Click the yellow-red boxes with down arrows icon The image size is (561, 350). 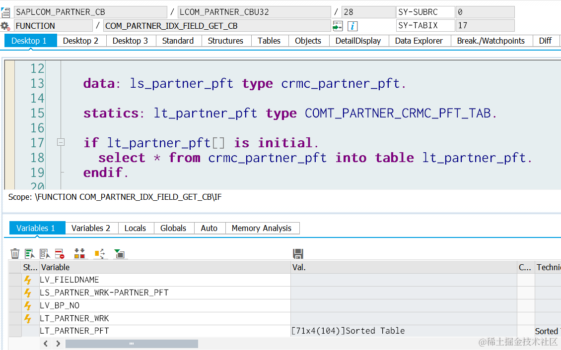[x=79, y=253]
